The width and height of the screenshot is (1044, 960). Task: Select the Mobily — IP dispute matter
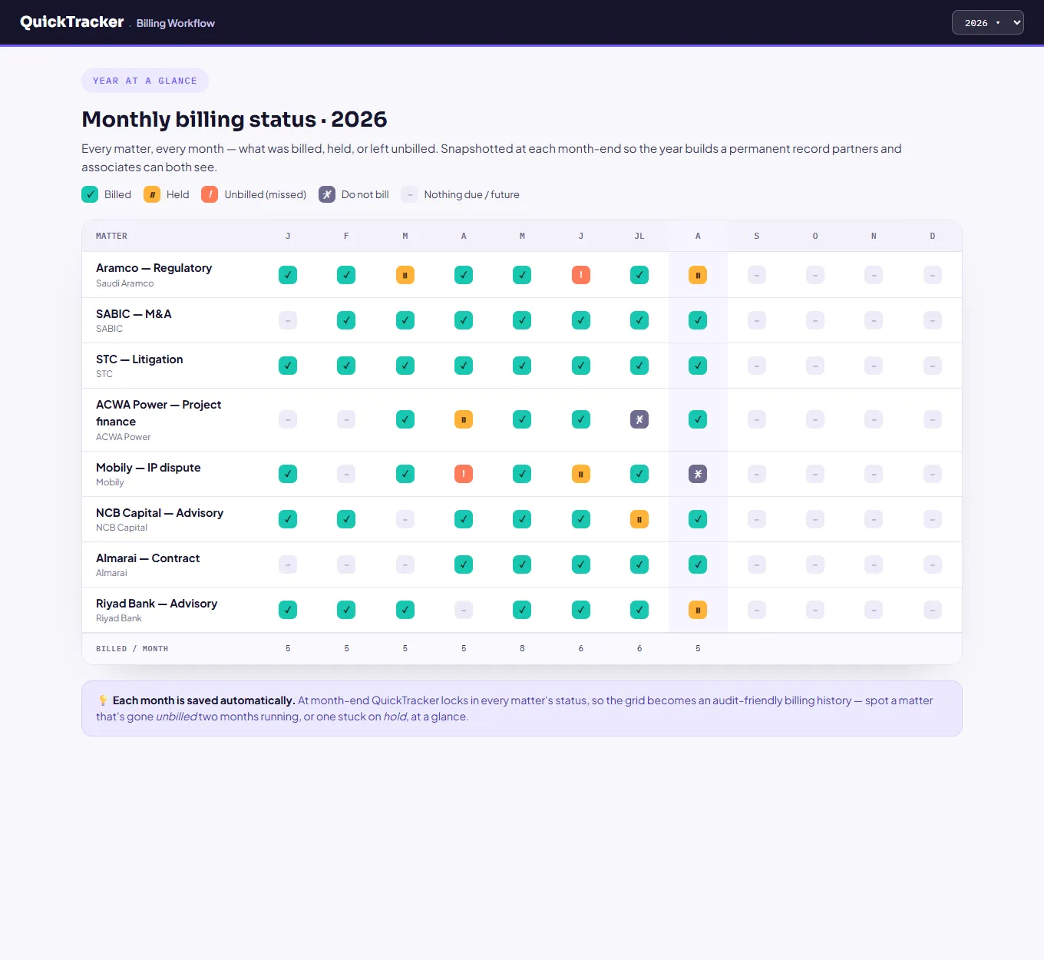click(148, 468)
